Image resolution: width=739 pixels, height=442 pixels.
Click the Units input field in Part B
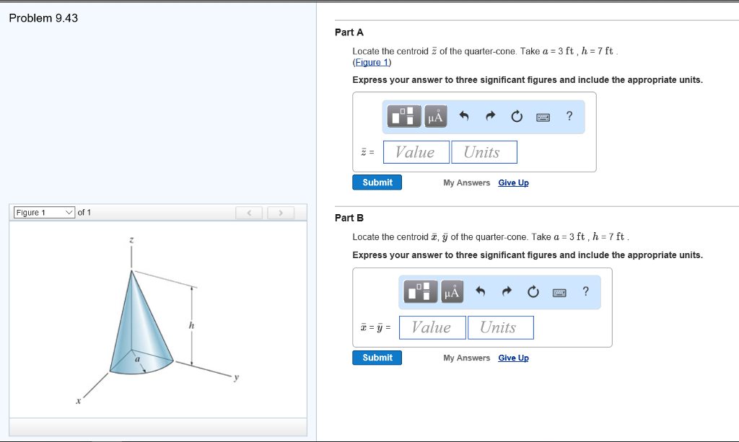click(x=501, y=327)
